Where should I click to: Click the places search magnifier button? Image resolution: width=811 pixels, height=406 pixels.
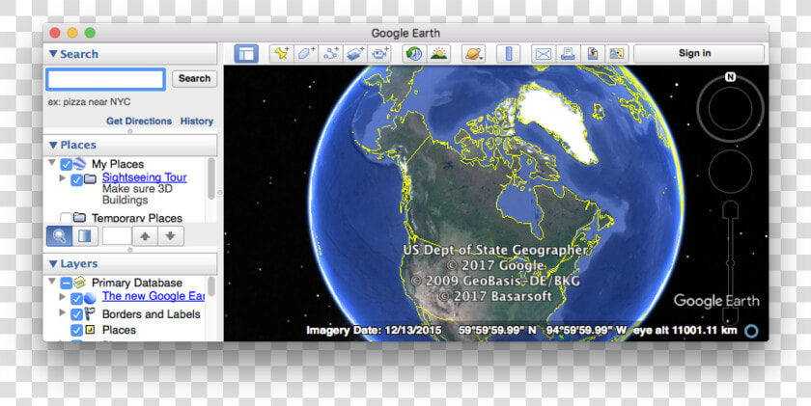click(60, 236)
